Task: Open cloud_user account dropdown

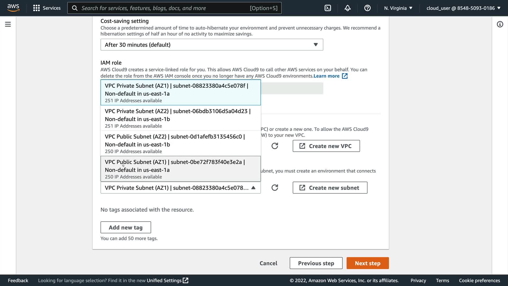Action: pyautogui.click(x=463, y=8)
